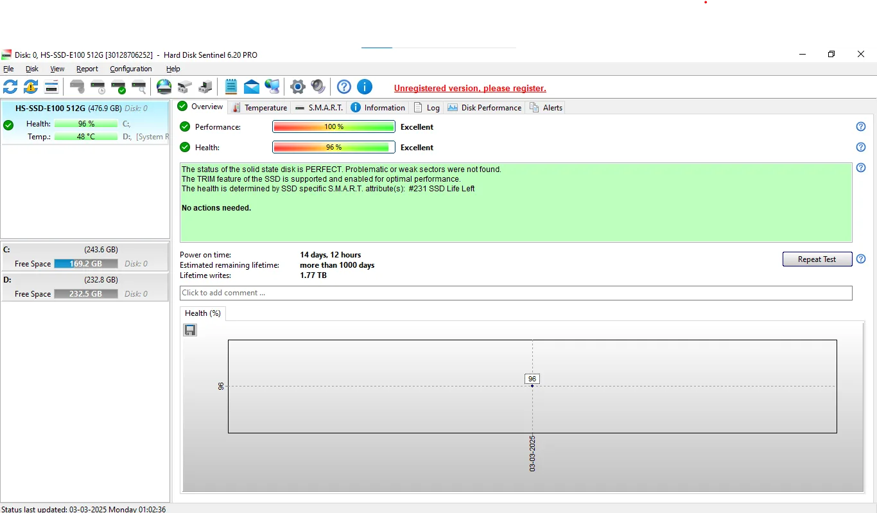The width and height of the screenshot is (877, 513).
Task: Click the notepad report toolbar icon
Action: point(231,87)
